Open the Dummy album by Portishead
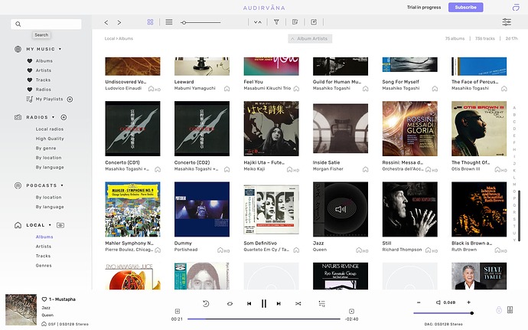This screenshot has width=528, height=330. tap(202, 209)
